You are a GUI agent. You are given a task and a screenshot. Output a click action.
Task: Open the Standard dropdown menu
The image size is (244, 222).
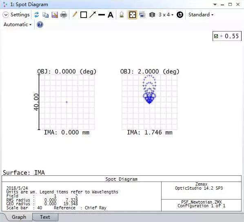pyautogui.click(x=201, y=15)
